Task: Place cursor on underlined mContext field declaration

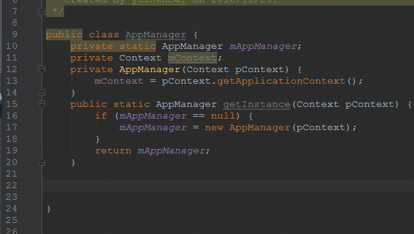Action: click(x=192, y=58)
